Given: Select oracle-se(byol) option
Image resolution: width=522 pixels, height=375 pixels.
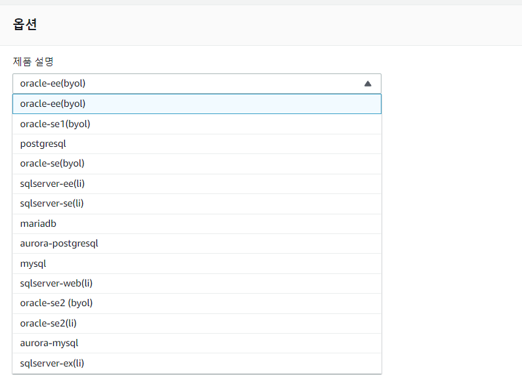Looking at the screenshot, I should 197,164.
